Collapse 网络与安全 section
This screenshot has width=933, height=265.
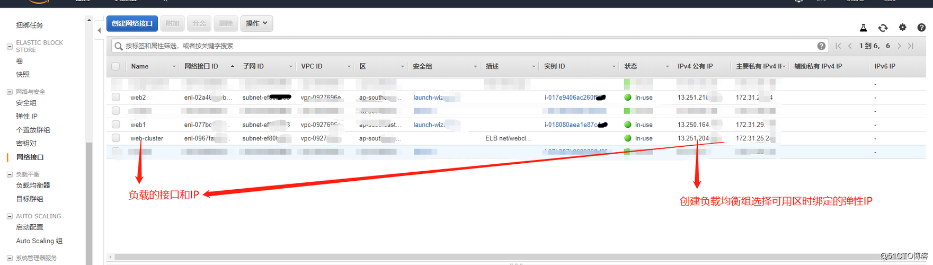(10, 92)
